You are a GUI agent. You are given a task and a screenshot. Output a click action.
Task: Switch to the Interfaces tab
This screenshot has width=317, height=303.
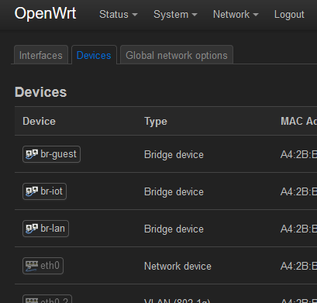click(41, 55)
